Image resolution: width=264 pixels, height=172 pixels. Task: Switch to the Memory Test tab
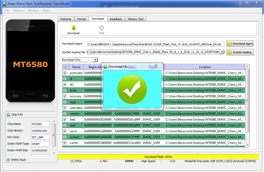135,19
